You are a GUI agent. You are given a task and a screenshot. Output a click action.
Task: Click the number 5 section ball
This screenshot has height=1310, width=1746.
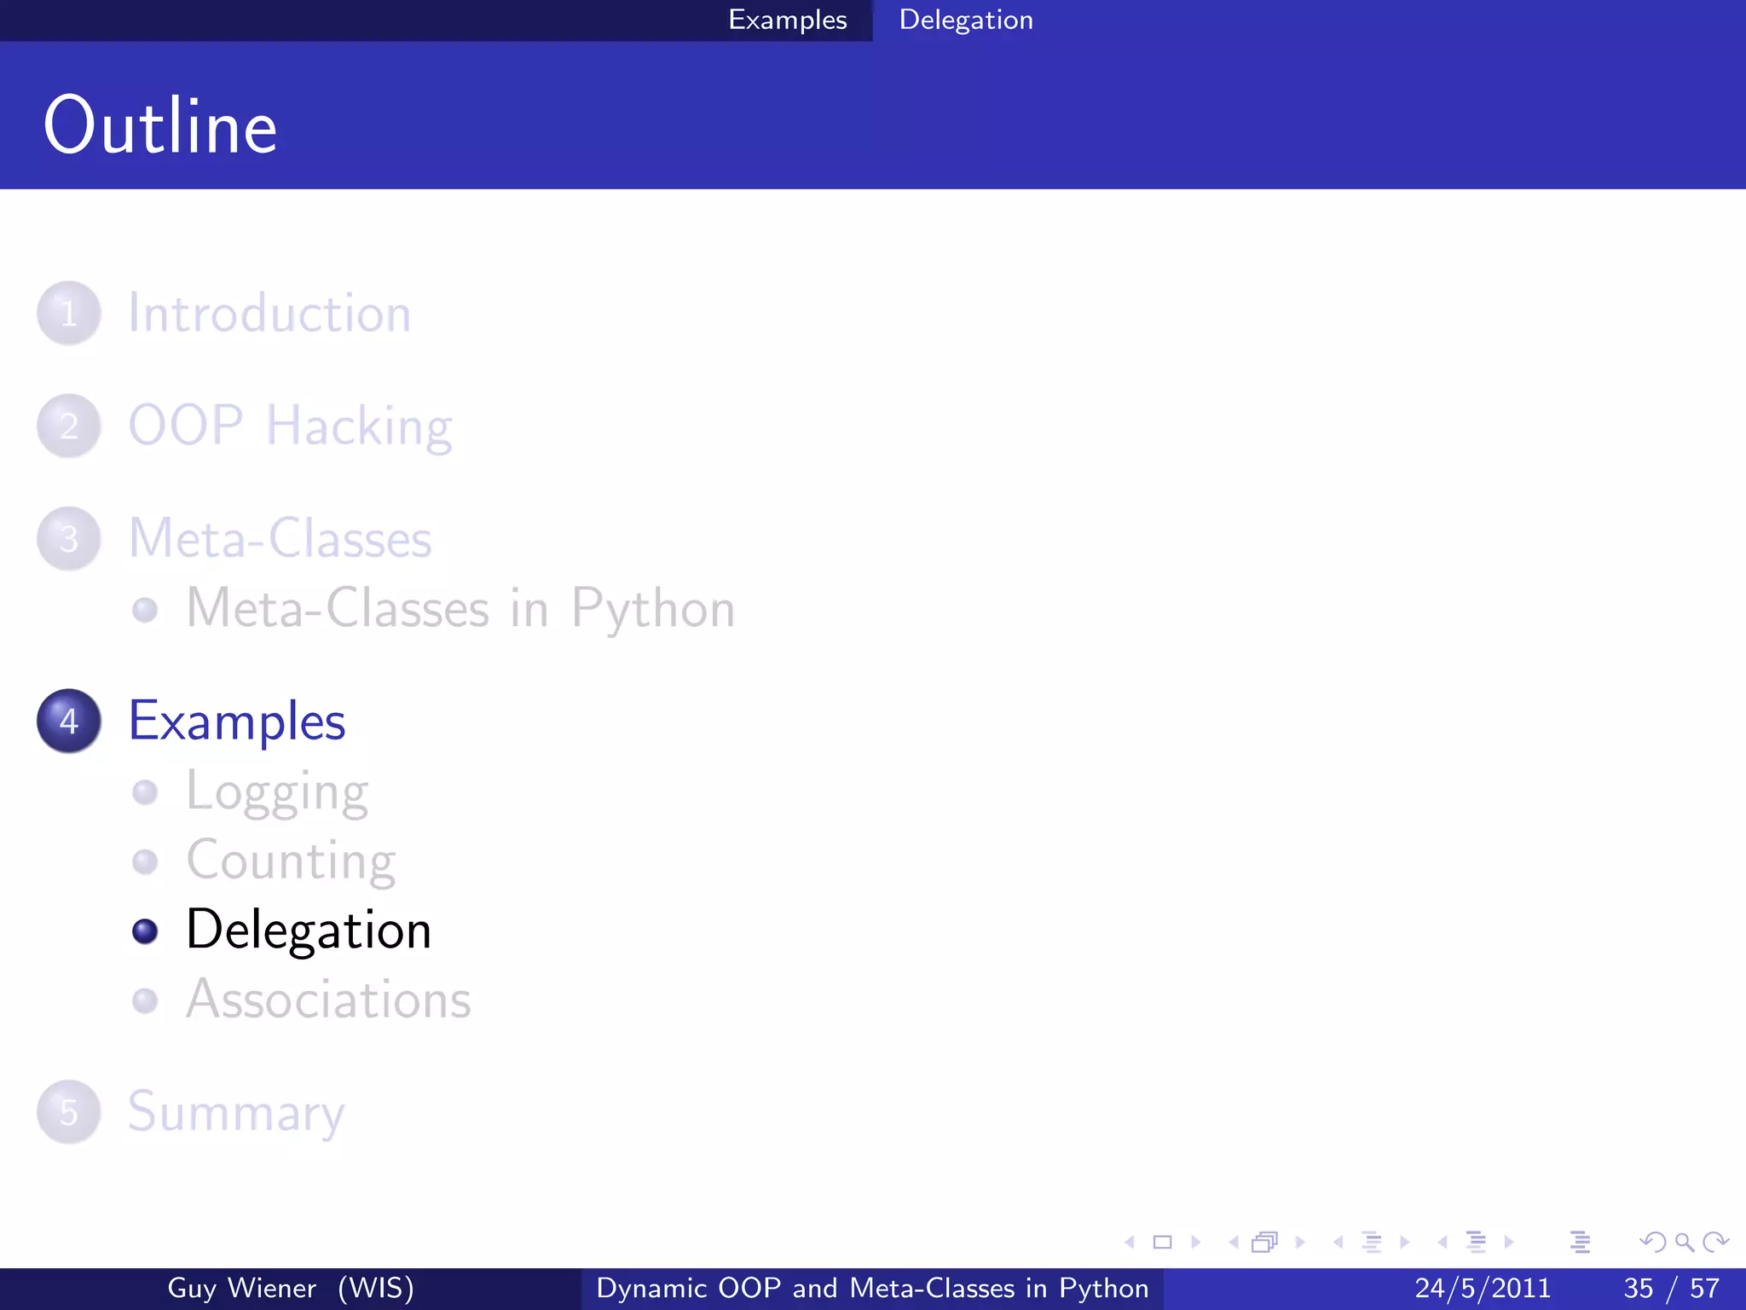point(69,1112)
